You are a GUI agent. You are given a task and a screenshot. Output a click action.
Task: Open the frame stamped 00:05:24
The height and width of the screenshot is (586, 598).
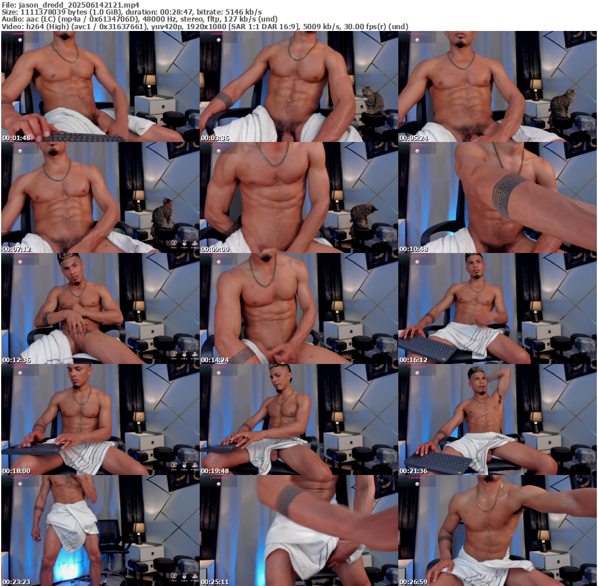click(497, 86)
